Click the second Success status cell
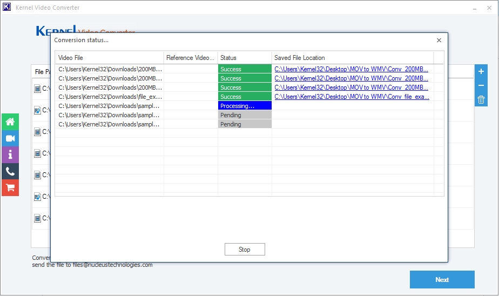The height and width of the screenshot is (296, 499). pos(245,78)
